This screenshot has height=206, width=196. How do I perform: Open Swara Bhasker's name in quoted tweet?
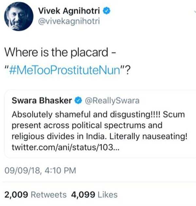41,101
